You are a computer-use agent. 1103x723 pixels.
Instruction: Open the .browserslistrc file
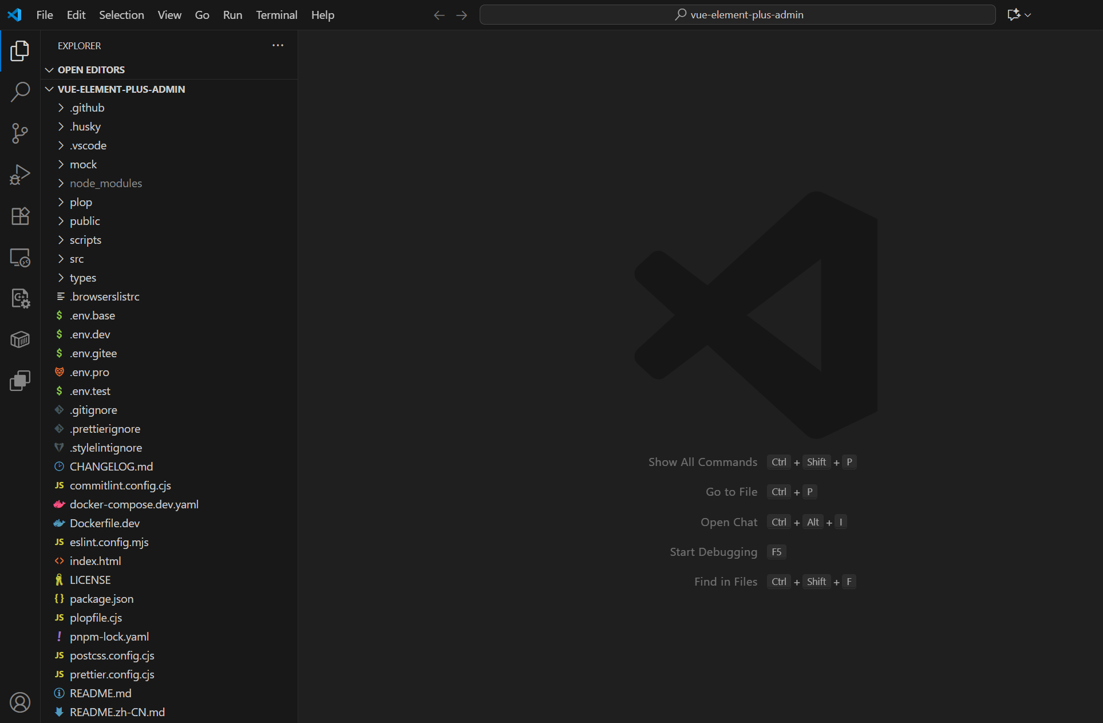point(169,297)
